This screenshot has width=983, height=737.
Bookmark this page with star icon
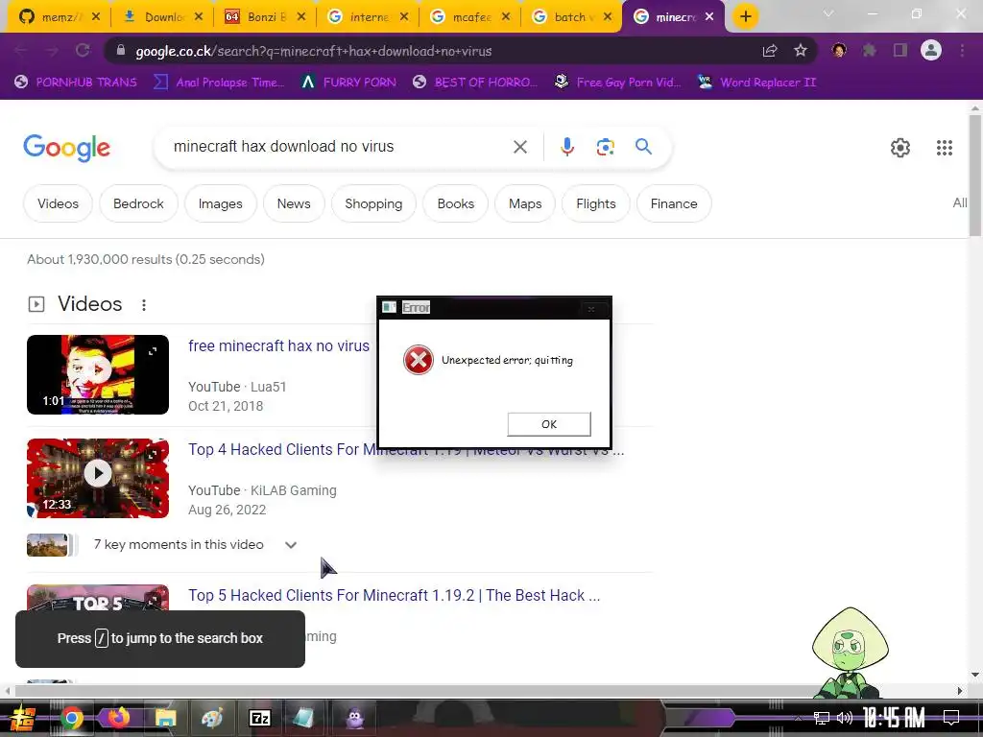tap(801, 51)
